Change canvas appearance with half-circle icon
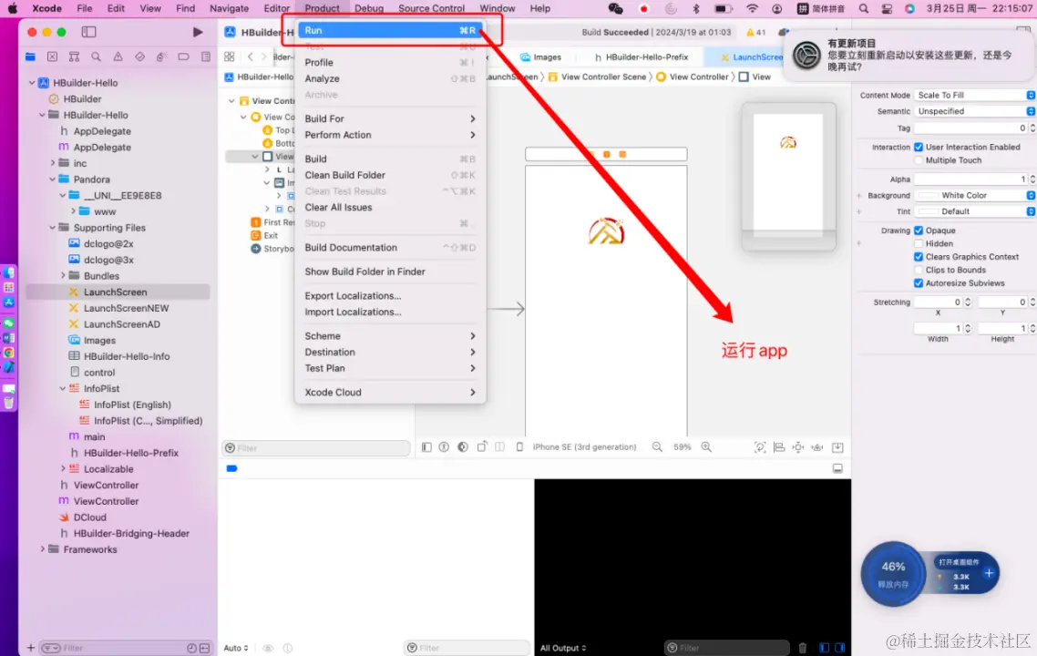Screen dimensions: 1037x656 [463, 447]
